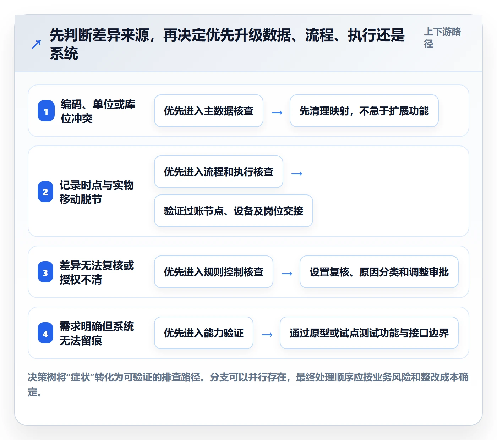Click the 设置复核、原因分类和调整审批 box
Viewport: 497px width, 440px height.
pyautogui.click(x=379, y=272)
